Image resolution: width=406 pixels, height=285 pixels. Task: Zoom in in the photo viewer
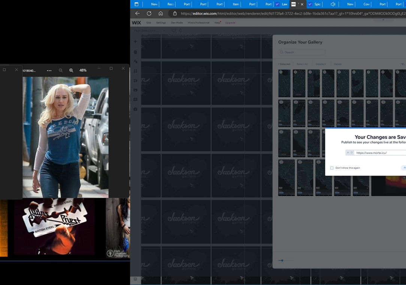click(71, 70)
